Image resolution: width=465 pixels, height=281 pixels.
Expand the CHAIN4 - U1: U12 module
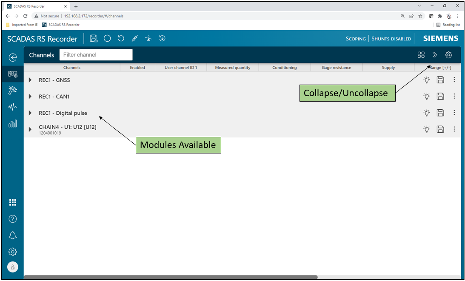point(30,129)
